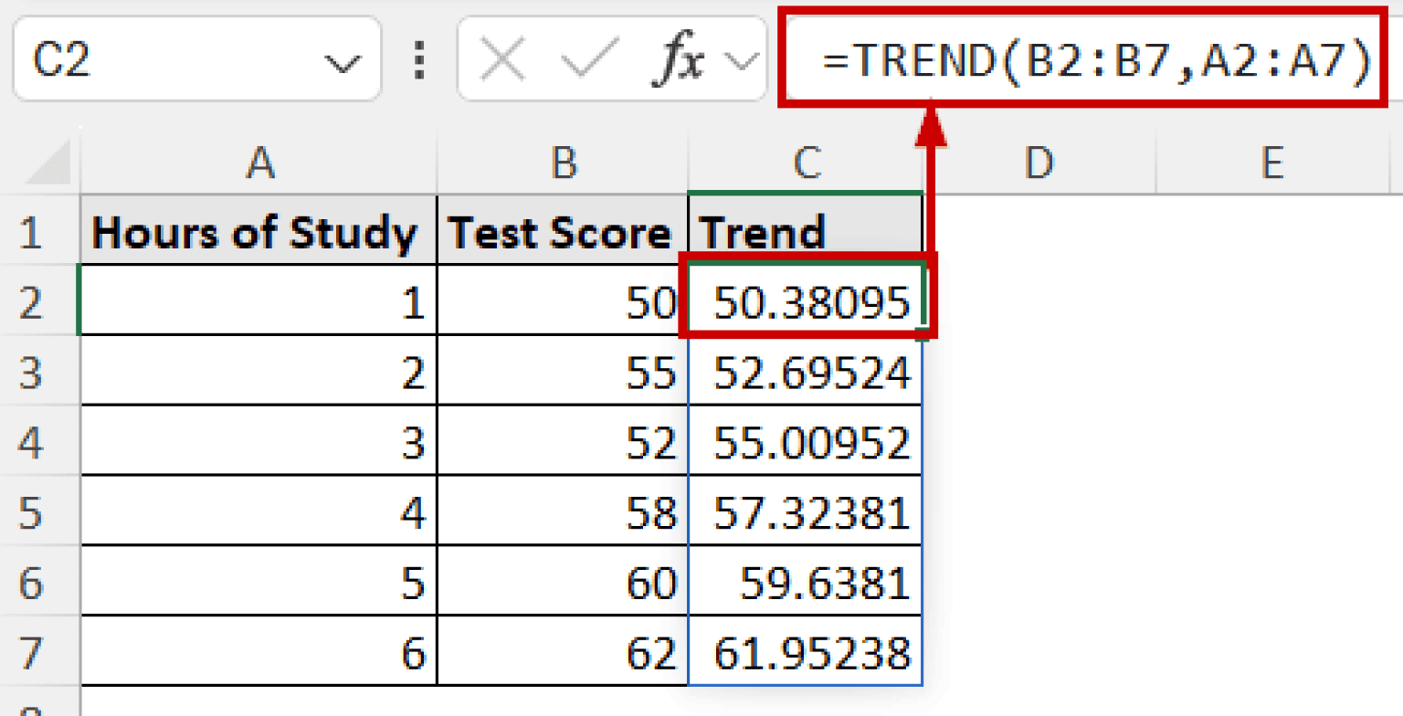Select cell C2 containing 50.38095
This screenshot has height=716, width=1403.
[806, 302]
